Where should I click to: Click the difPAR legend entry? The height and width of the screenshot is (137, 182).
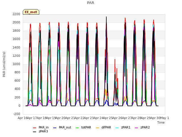tap(104, 128)
